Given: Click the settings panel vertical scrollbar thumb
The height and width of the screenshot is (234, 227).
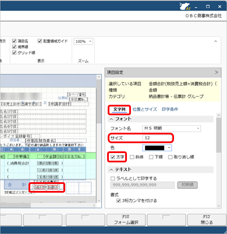Looking at the screenshot, I should tap(219, 135).
